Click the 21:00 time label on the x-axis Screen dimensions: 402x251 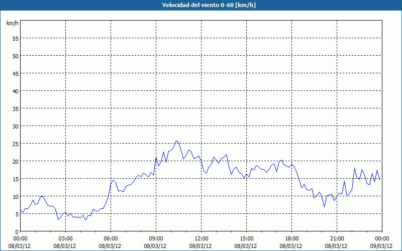tap(337, 239)
